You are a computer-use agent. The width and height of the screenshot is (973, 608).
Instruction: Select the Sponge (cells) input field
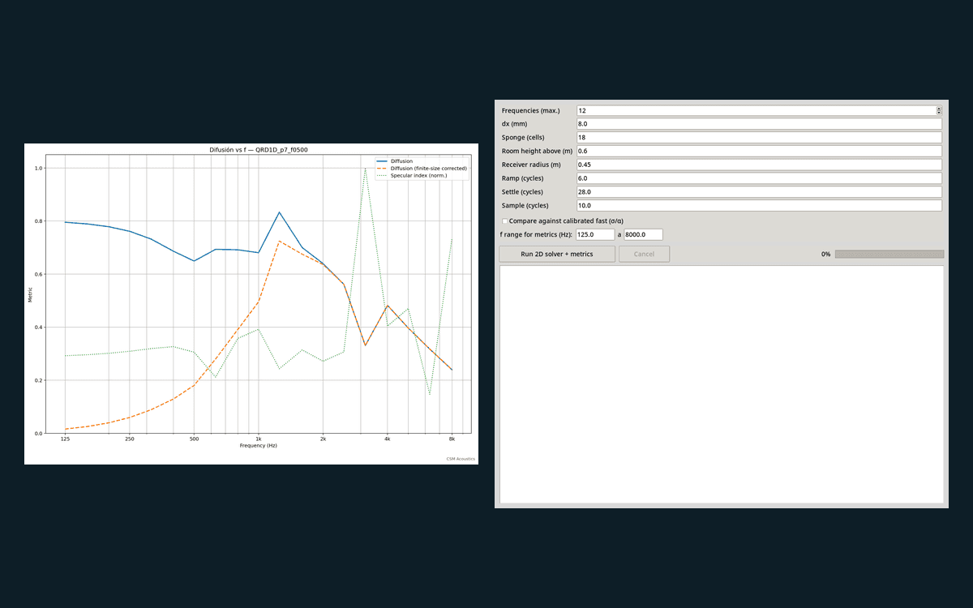(x=759, y=138)
